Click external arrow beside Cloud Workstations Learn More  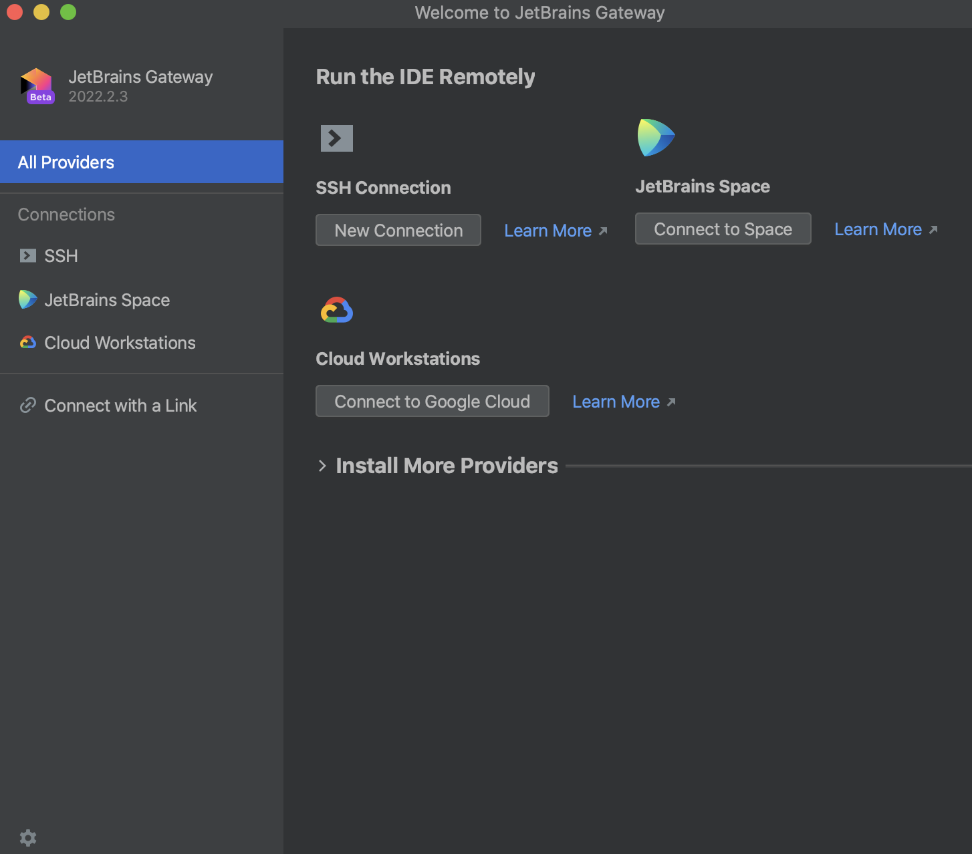[x=671, y=402]
